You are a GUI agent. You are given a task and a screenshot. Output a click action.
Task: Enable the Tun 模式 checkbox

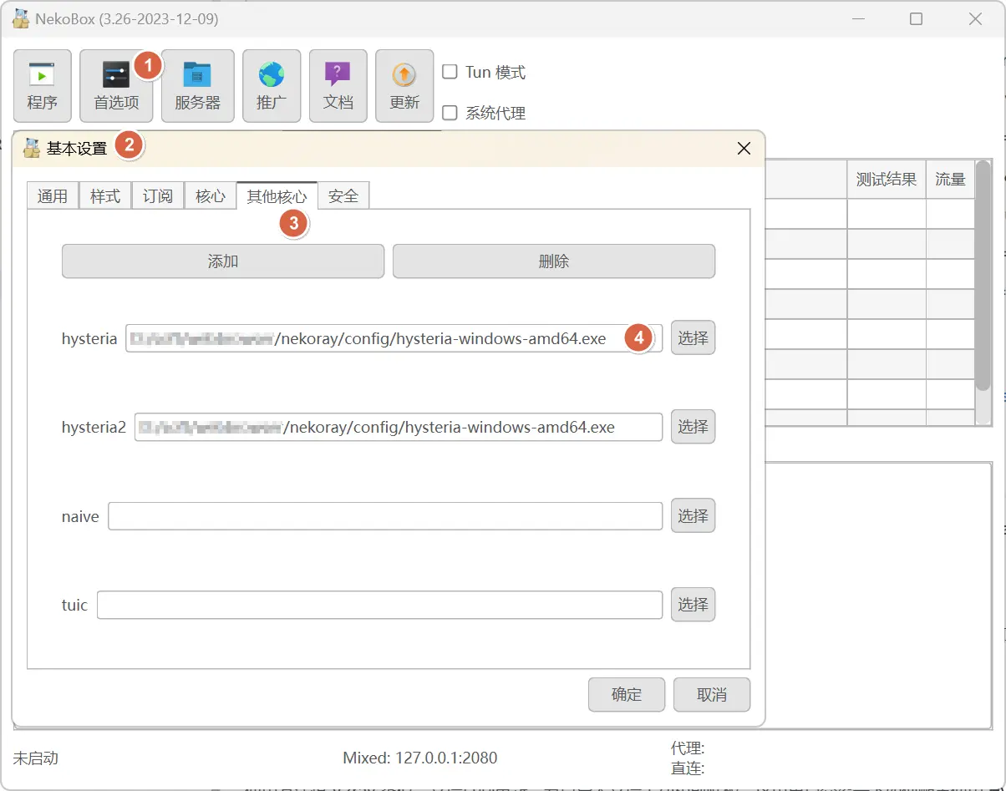tap(450, 72)
